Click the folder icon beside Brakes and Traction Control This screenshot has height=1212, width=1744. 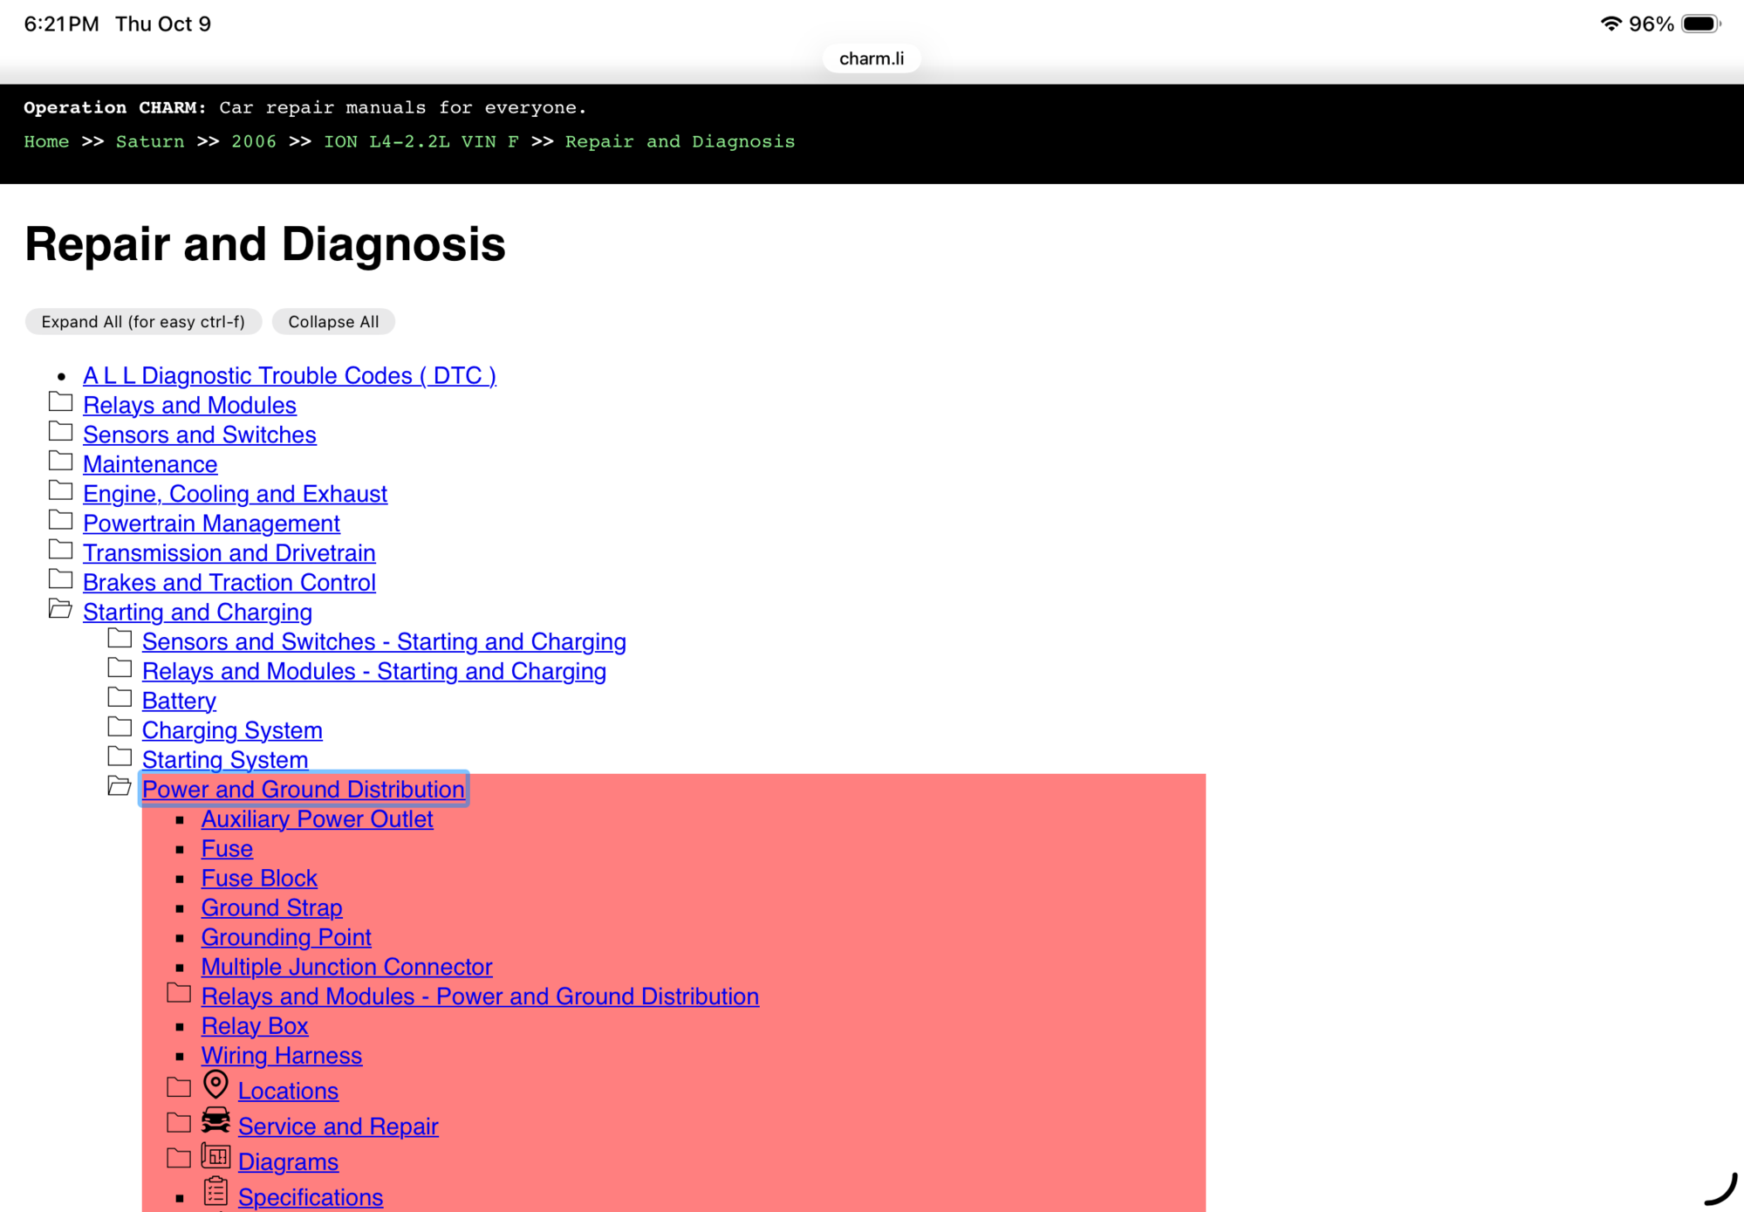click(x=60, y=580)
